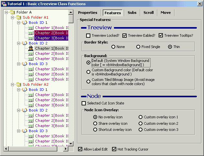204x156 pixels.
Task: Click Chapter 3 icon under Sub Folder A1 Book ID 2
Action: pos(31,59)
